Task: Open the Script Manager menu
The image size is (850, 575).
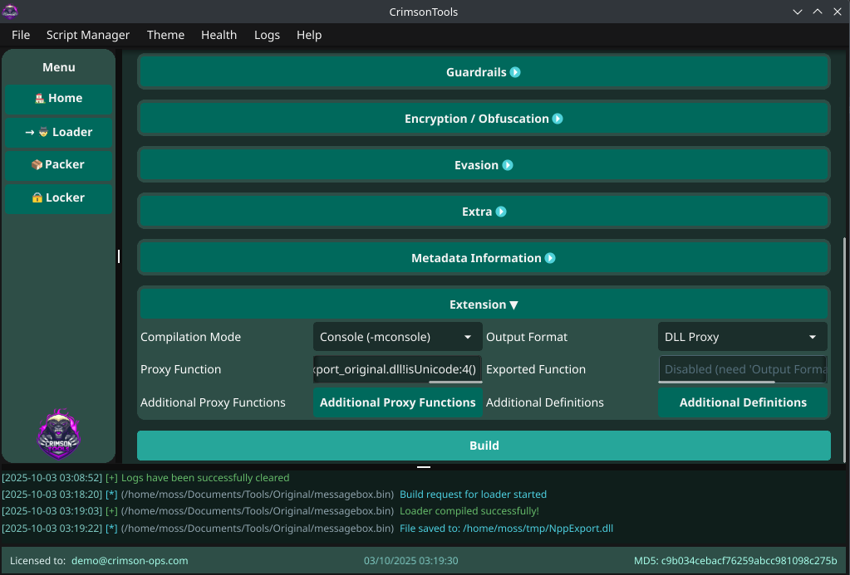Action: pos(87,35)
